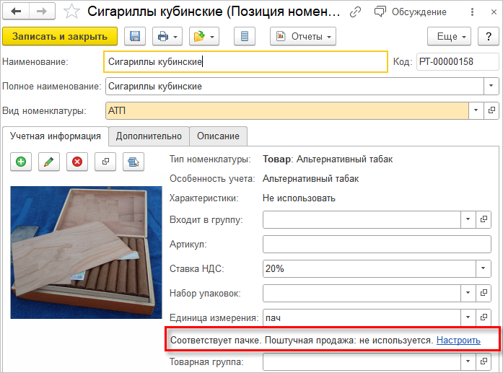Delete image with red cross icon
This screenshot has height=373, width=503.
tap(76, 162)
